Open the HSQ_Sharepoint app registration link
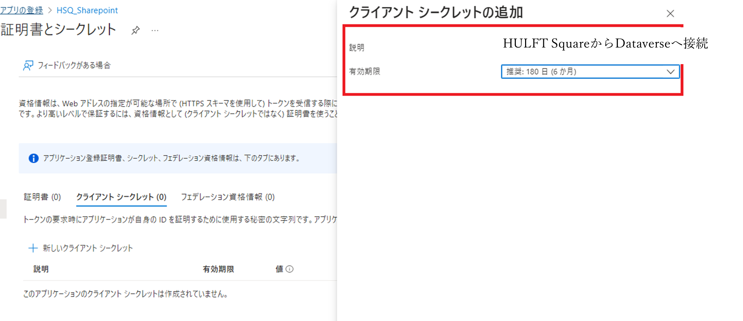The height and width of the screenshot is (321, 743). pyautogui.click(x=87, y=10)
